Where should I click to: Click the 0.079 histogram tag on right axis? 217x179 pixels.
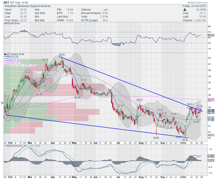(x=211, y=160)
